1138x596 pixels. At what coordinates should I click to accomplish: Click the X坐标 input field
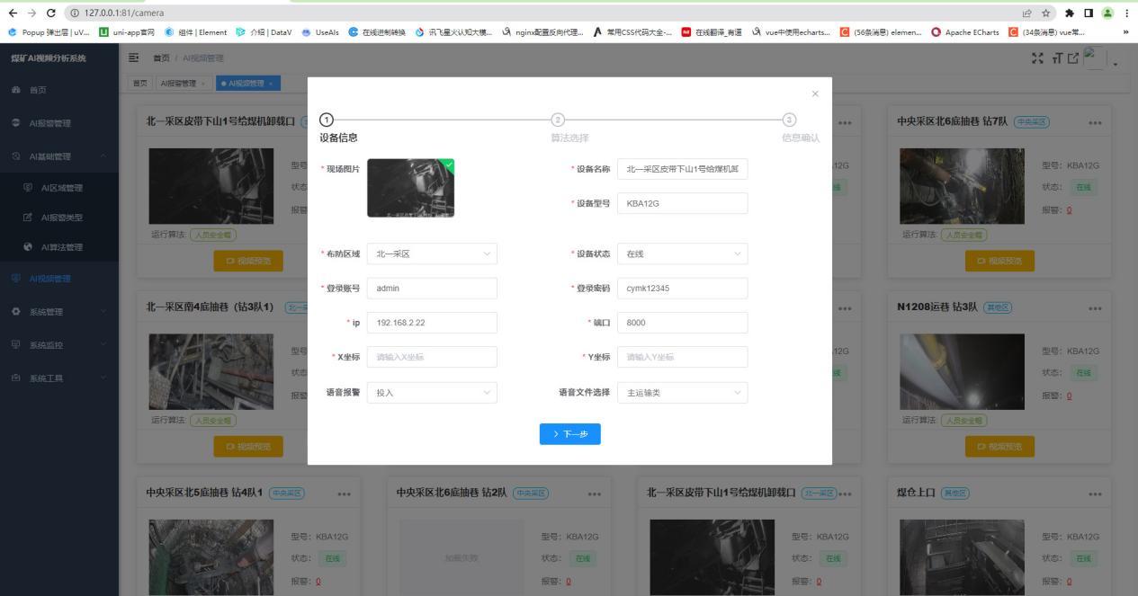pyautogui.click(x=432, y=357)
